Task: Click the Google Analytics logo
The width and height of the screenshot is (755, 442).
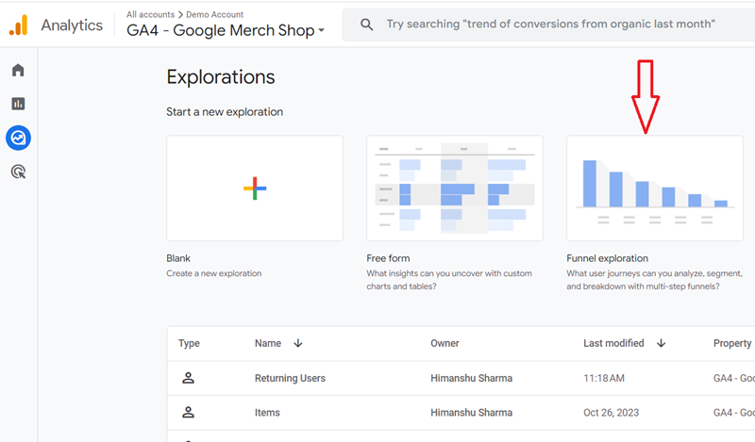Action: point(18,26)
